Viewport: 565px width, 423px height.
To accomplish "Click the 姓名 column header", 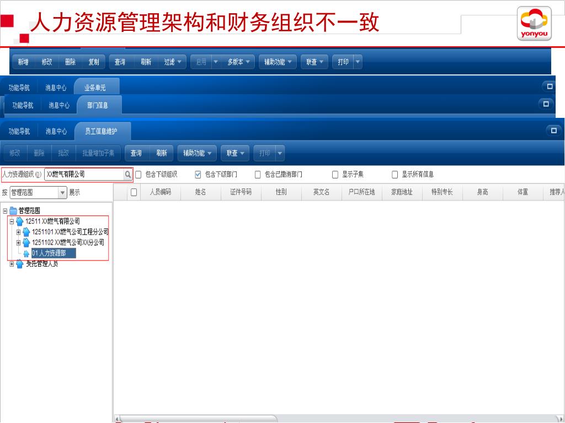I will coord(200,192).
